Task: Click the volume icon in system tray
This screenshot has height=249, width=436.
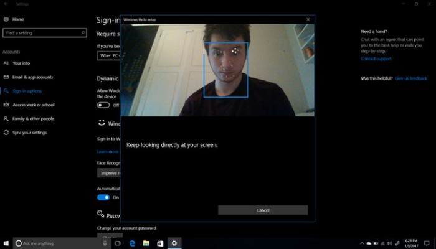Action: coord(389,243)
